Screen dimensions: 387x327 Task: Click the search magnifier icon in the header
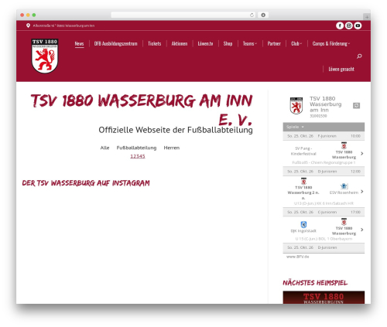(359, 56)
